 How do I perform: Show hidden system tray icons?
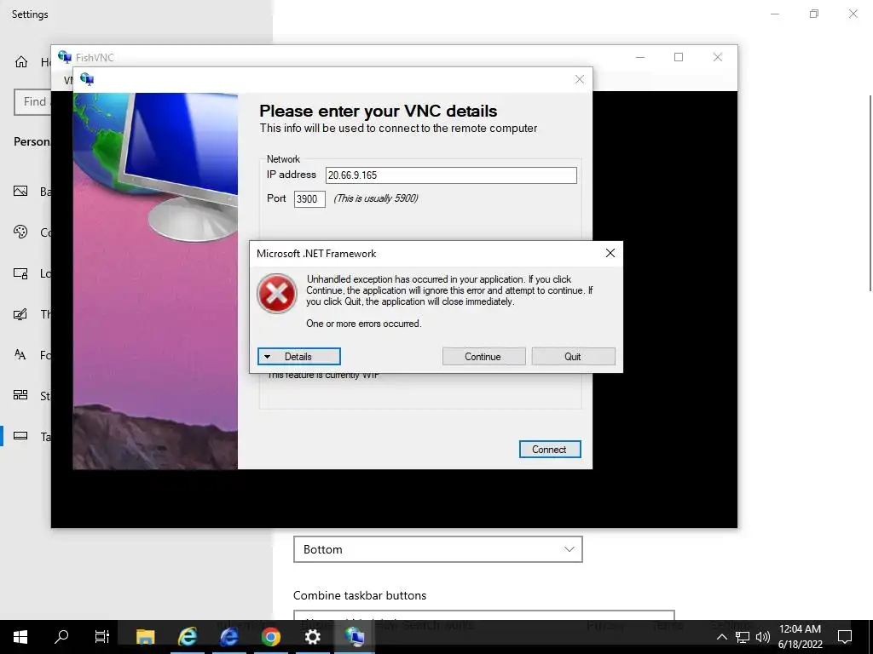click(721, 637)
